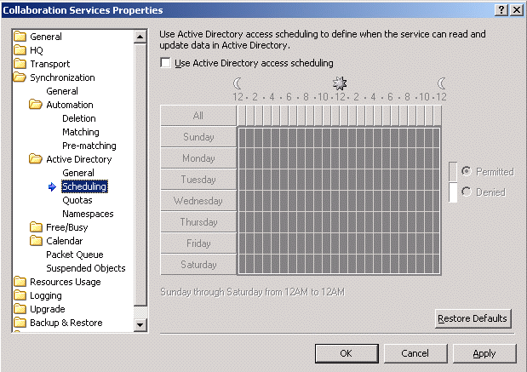This screenshot has width=527, height=372.
Task: Select the Free/Busy label
Action: [x=67, y=227]
